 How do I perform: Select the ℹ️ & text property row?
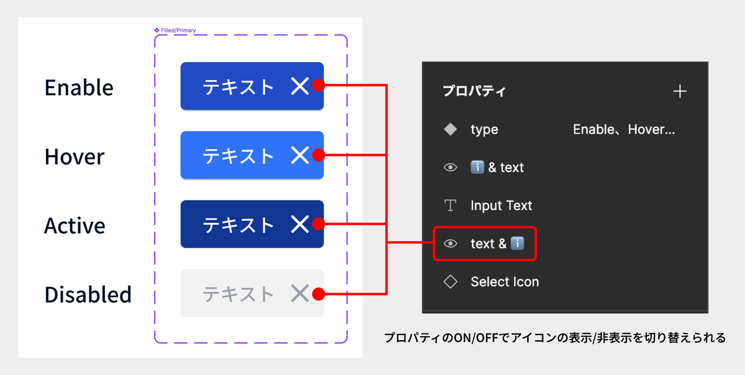point(565,168)
